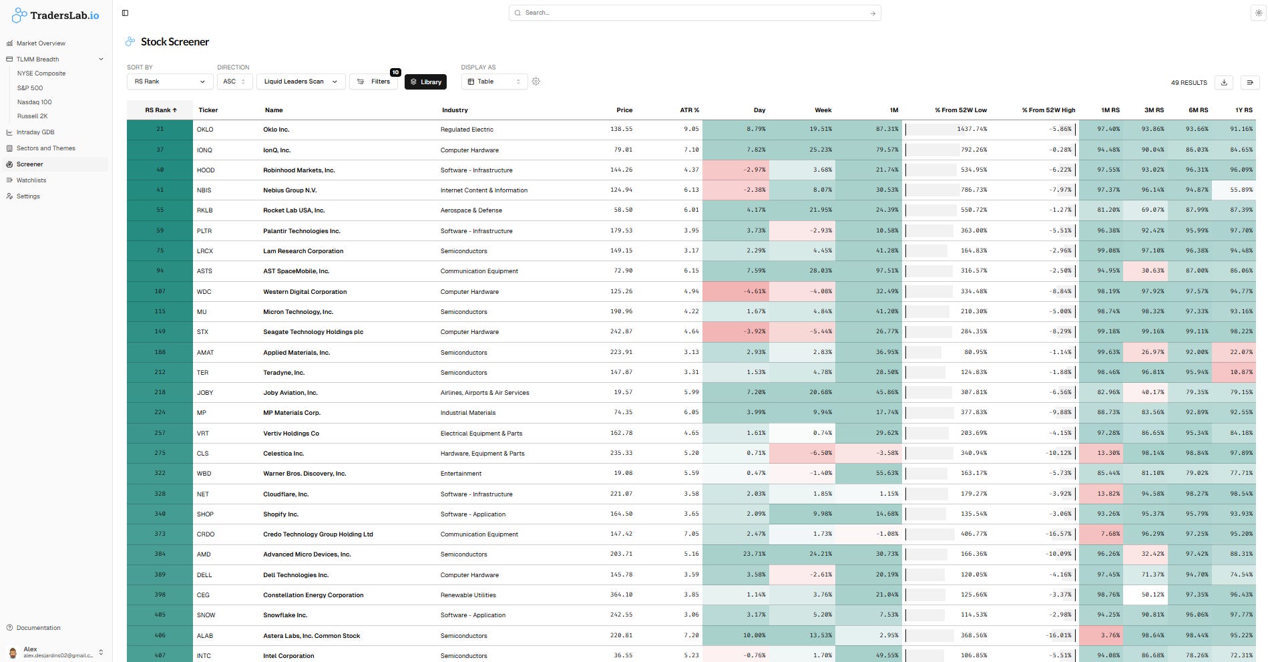Image resolution: width=1268 pixels, height=662 pixels.
Task: Click the Settings sidebar icon
Action: point(9,196)
